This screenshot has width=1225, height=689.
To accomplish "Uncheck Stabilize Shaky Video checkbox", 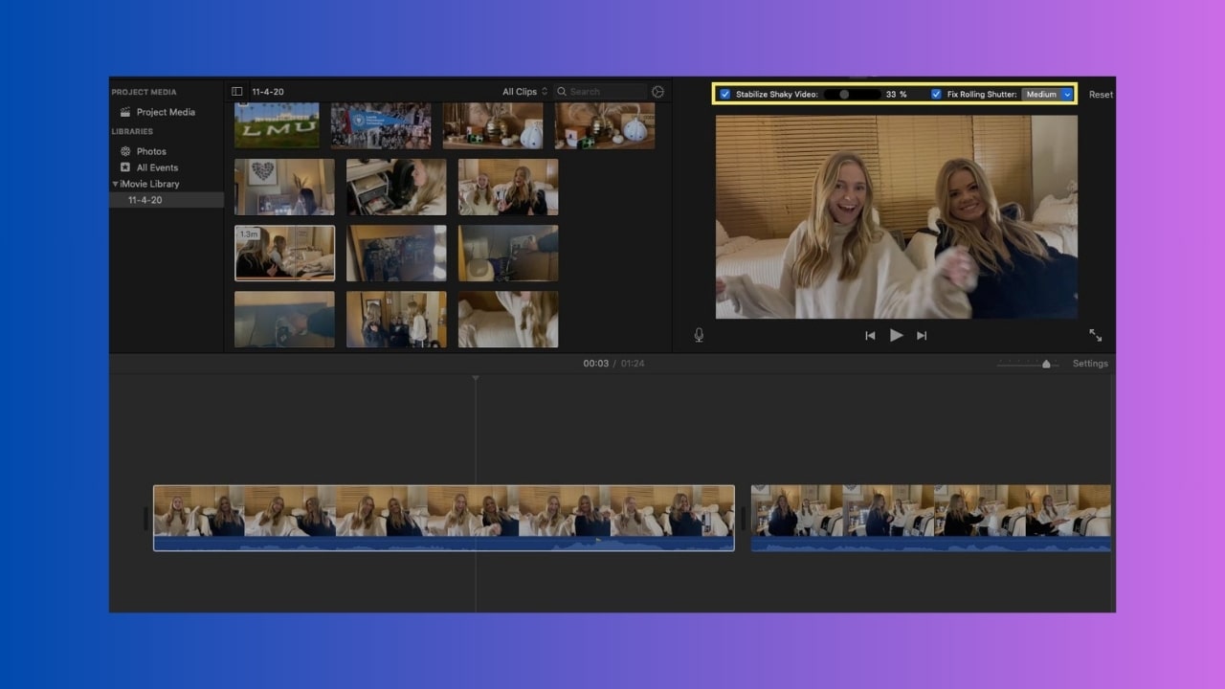I will 725,95.
